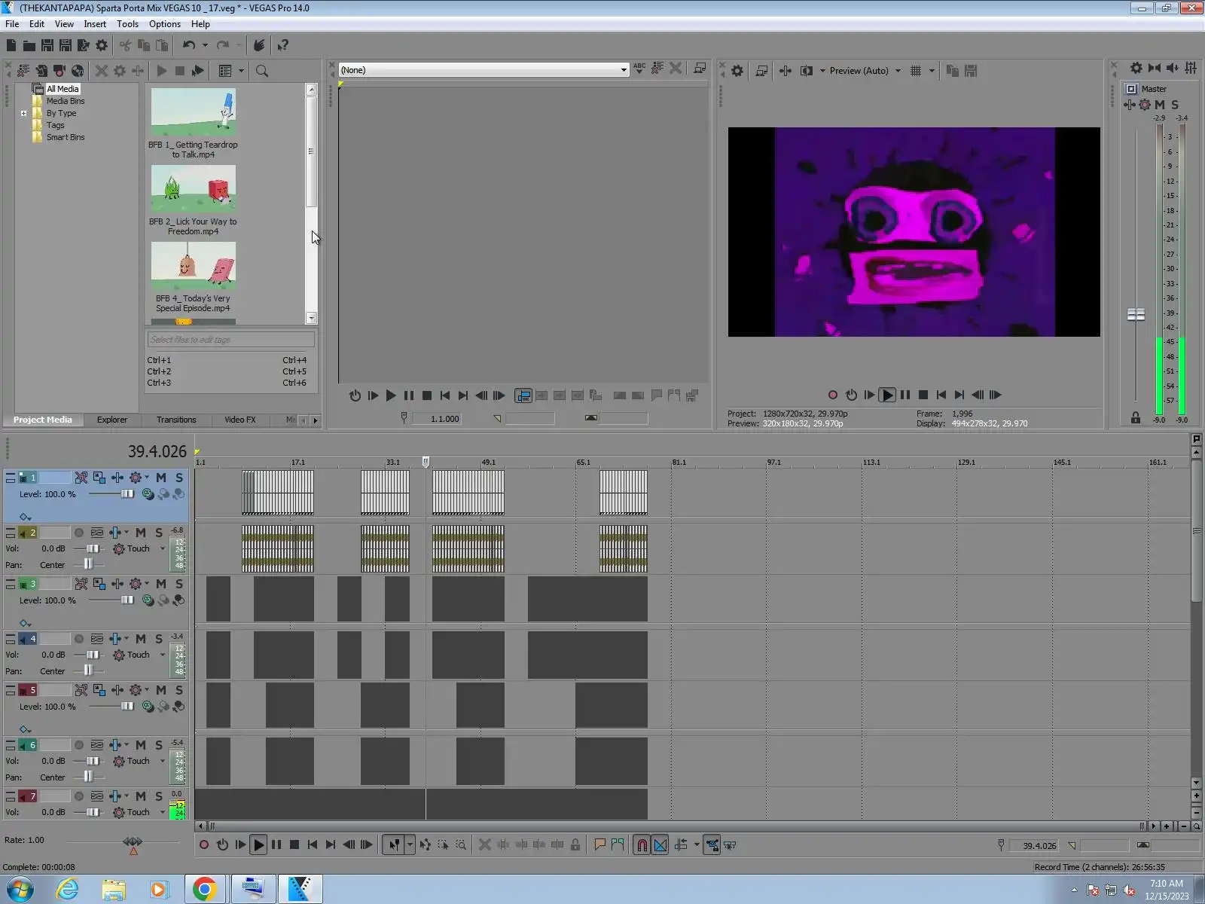The width and height of the screenshot is (1205, 904).
Task: Open the What's This help pointer
Action: point(282,45)
